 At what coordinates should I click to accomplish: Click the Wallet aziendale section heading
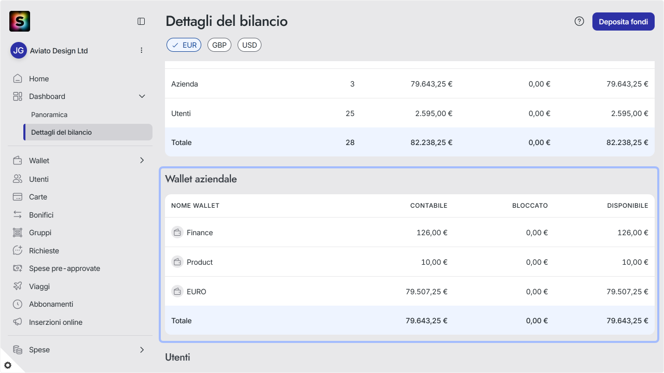201,179
